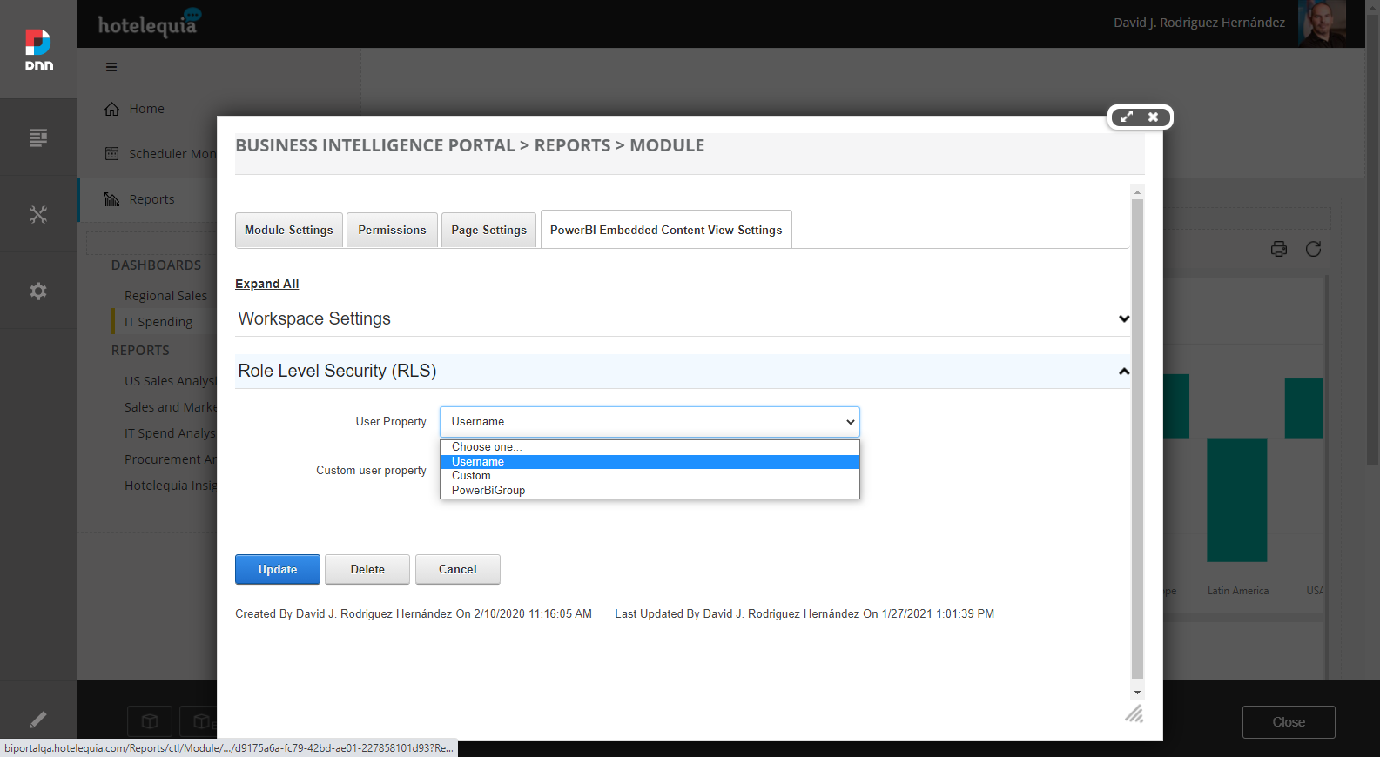Open Home in the side menu
This screenshot has height=757, width=1380.
tap(146, 109)
